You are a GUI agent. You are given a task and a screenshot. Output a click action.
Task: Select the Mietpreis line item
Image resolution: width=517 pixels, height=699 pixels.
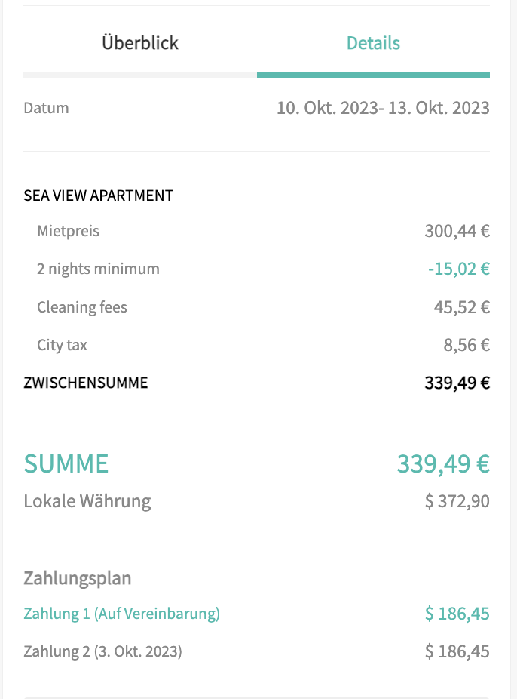pyautogui.click(x=69, y=231)
